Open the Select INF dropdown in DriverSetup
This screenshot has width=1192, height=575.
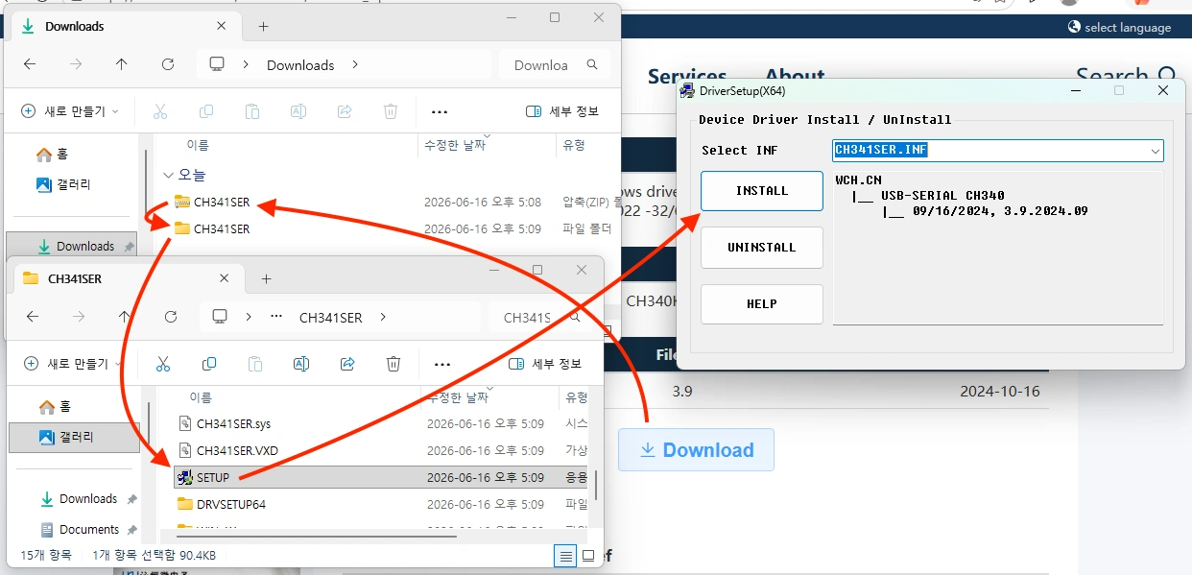pyautogui.click(x=1155, y=151)
